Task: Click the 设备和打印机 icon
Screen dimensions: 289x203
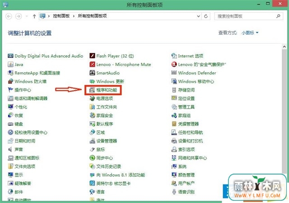Action: coord(174,141)
